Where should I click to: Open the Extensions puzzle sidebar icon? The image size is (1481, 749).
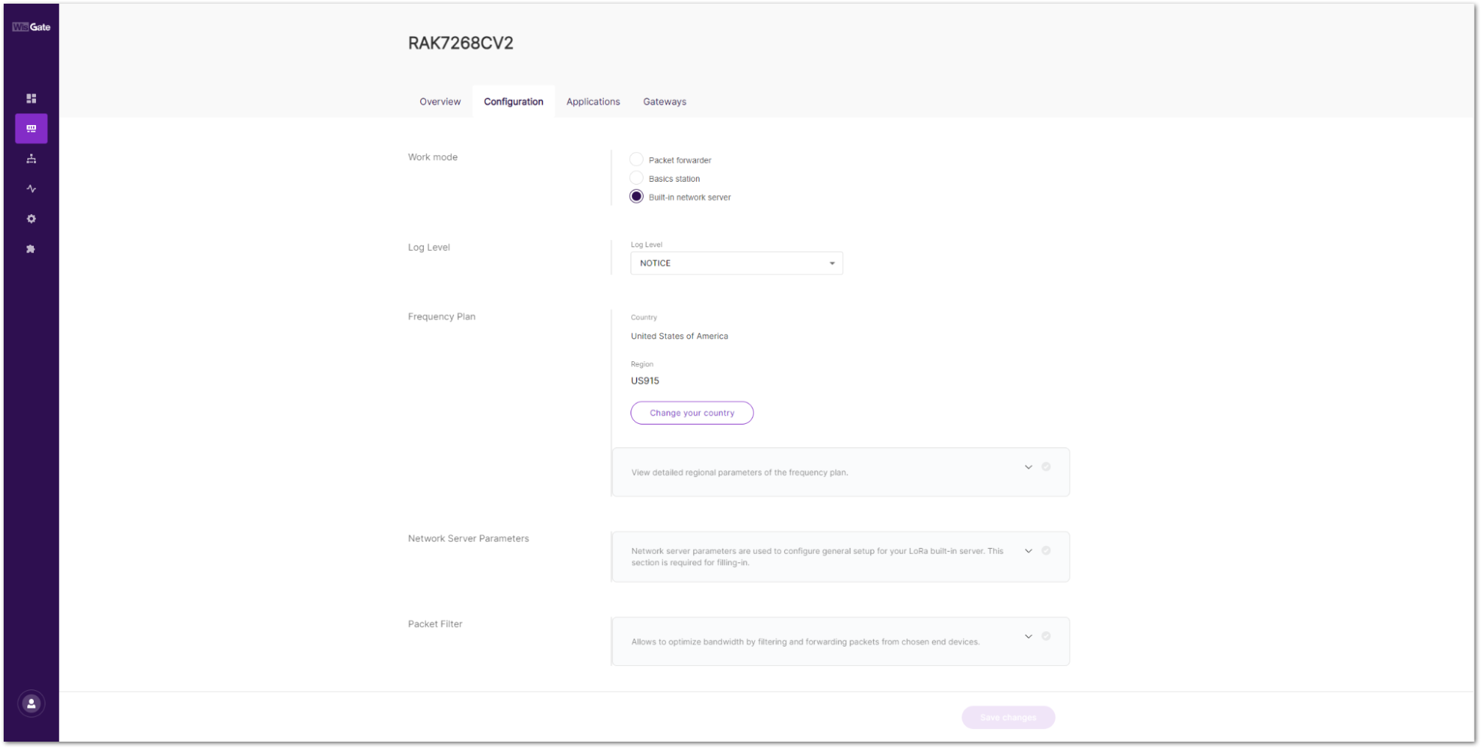click(32, 249)
